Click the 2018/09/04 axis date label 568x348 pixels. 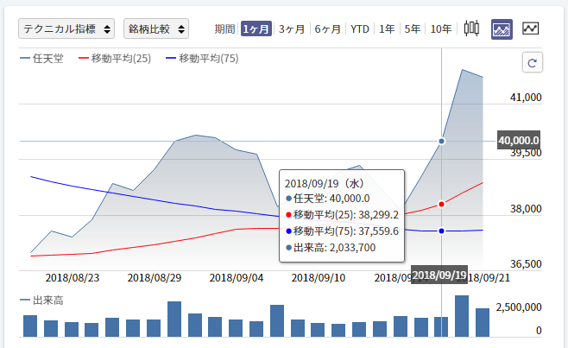point(237,278)
